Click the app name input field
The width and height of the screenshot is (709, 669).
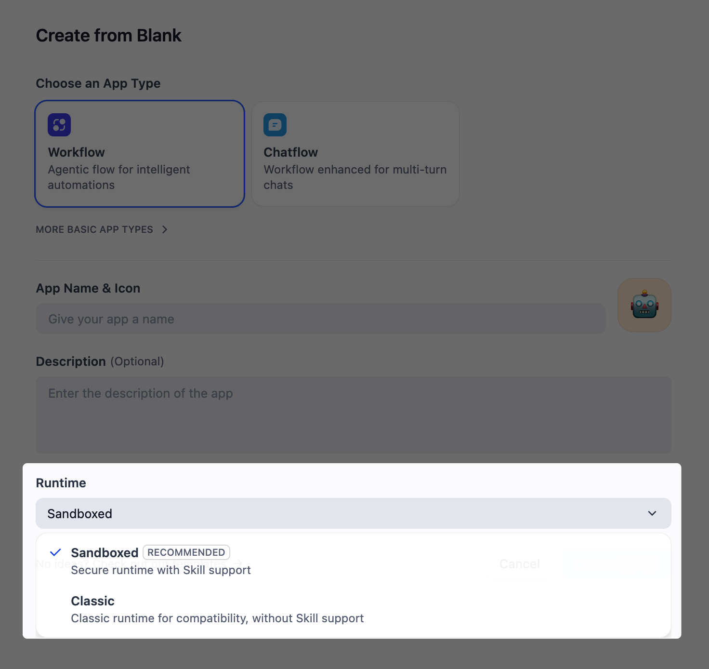[320, 319]
